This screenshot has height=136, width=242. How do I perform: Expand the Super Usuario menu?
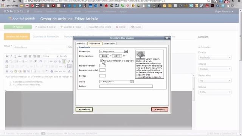point(224,12)
